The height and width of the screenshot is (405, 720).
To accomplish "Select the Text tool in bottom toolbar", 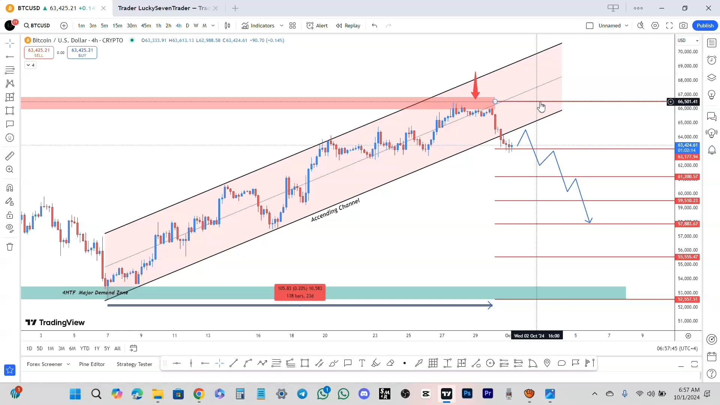I will (362, 363).
